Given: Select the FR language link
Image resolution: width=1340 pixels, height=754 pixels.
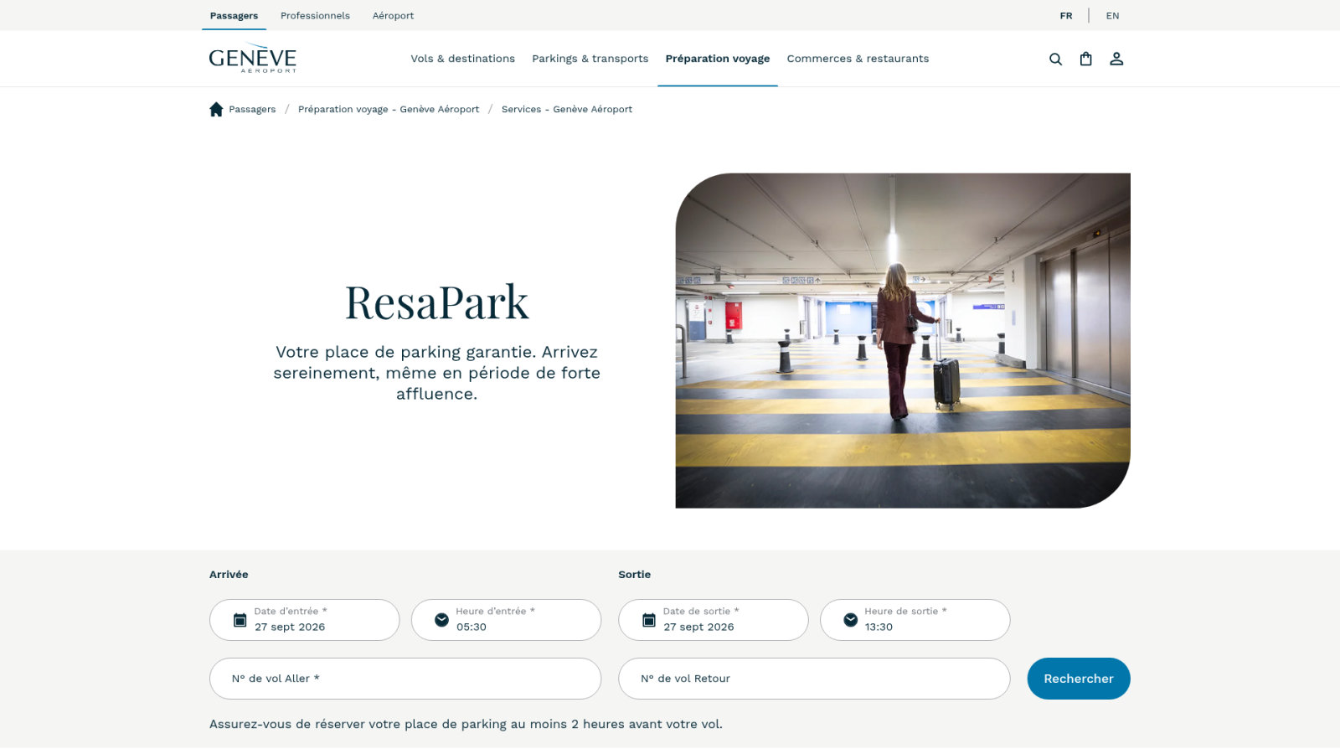Looking at the screenshot, I should point(1066,16).
